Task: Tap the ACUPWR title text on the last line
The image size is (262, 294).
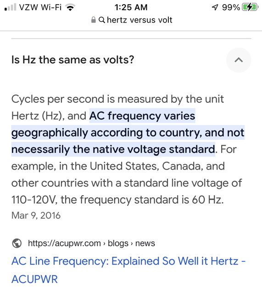Action: (x=34, y=279)
